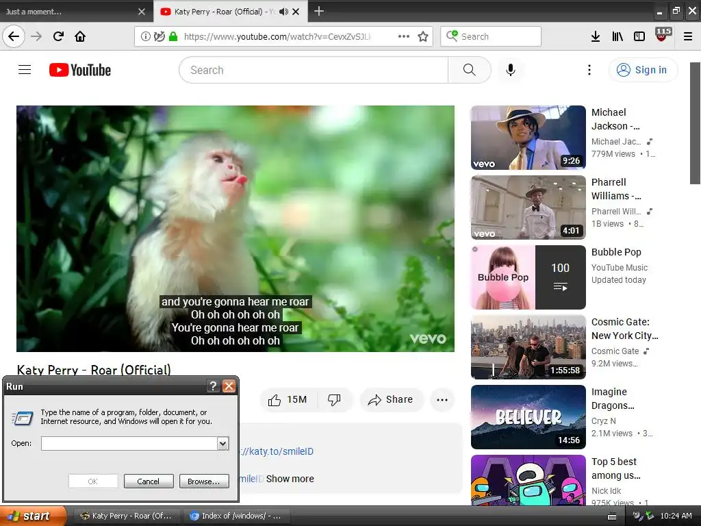Image resolution: width=701 pixels, height=526 pixels.
Task: Reload the current page
Action: pyautogui.click(x=58, y=36)
